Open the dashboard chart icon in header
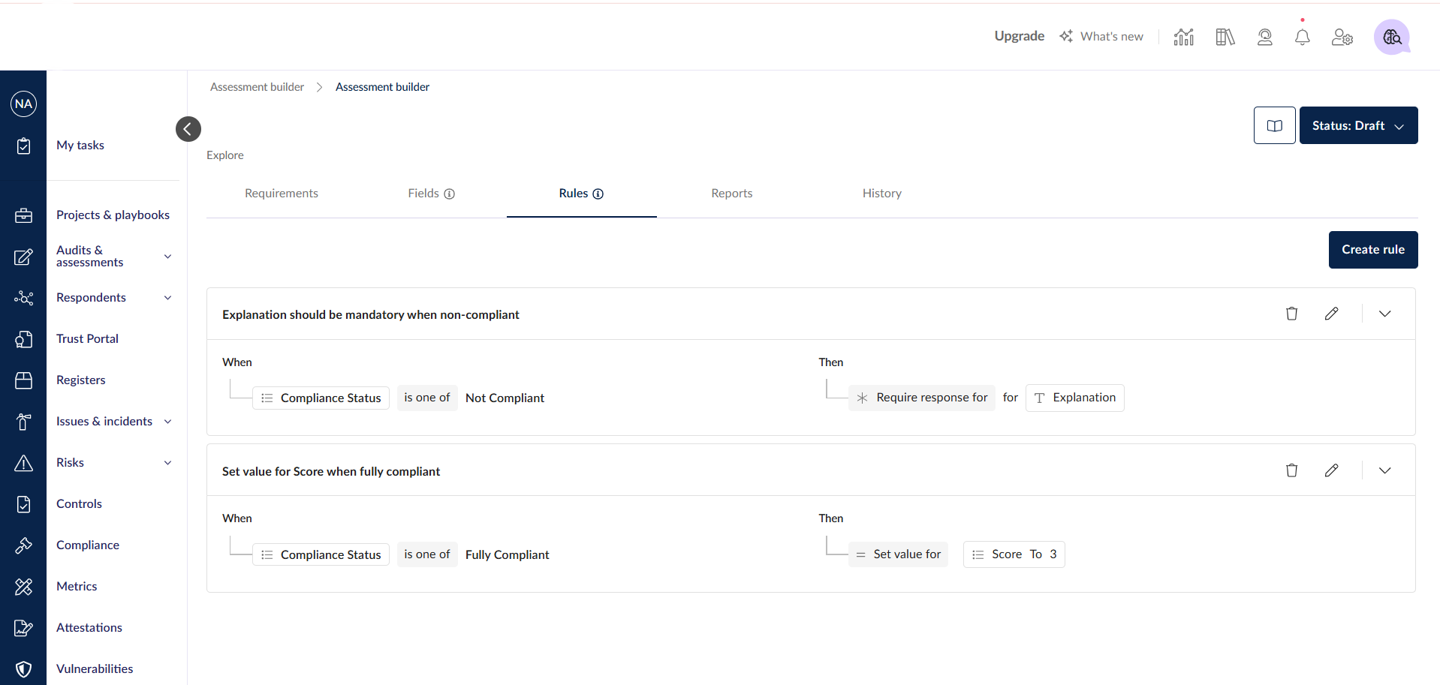 coord(1184,37)
